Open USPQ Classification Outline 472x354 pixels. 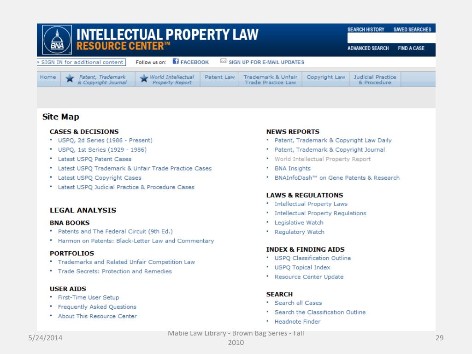tap(313, 258)
